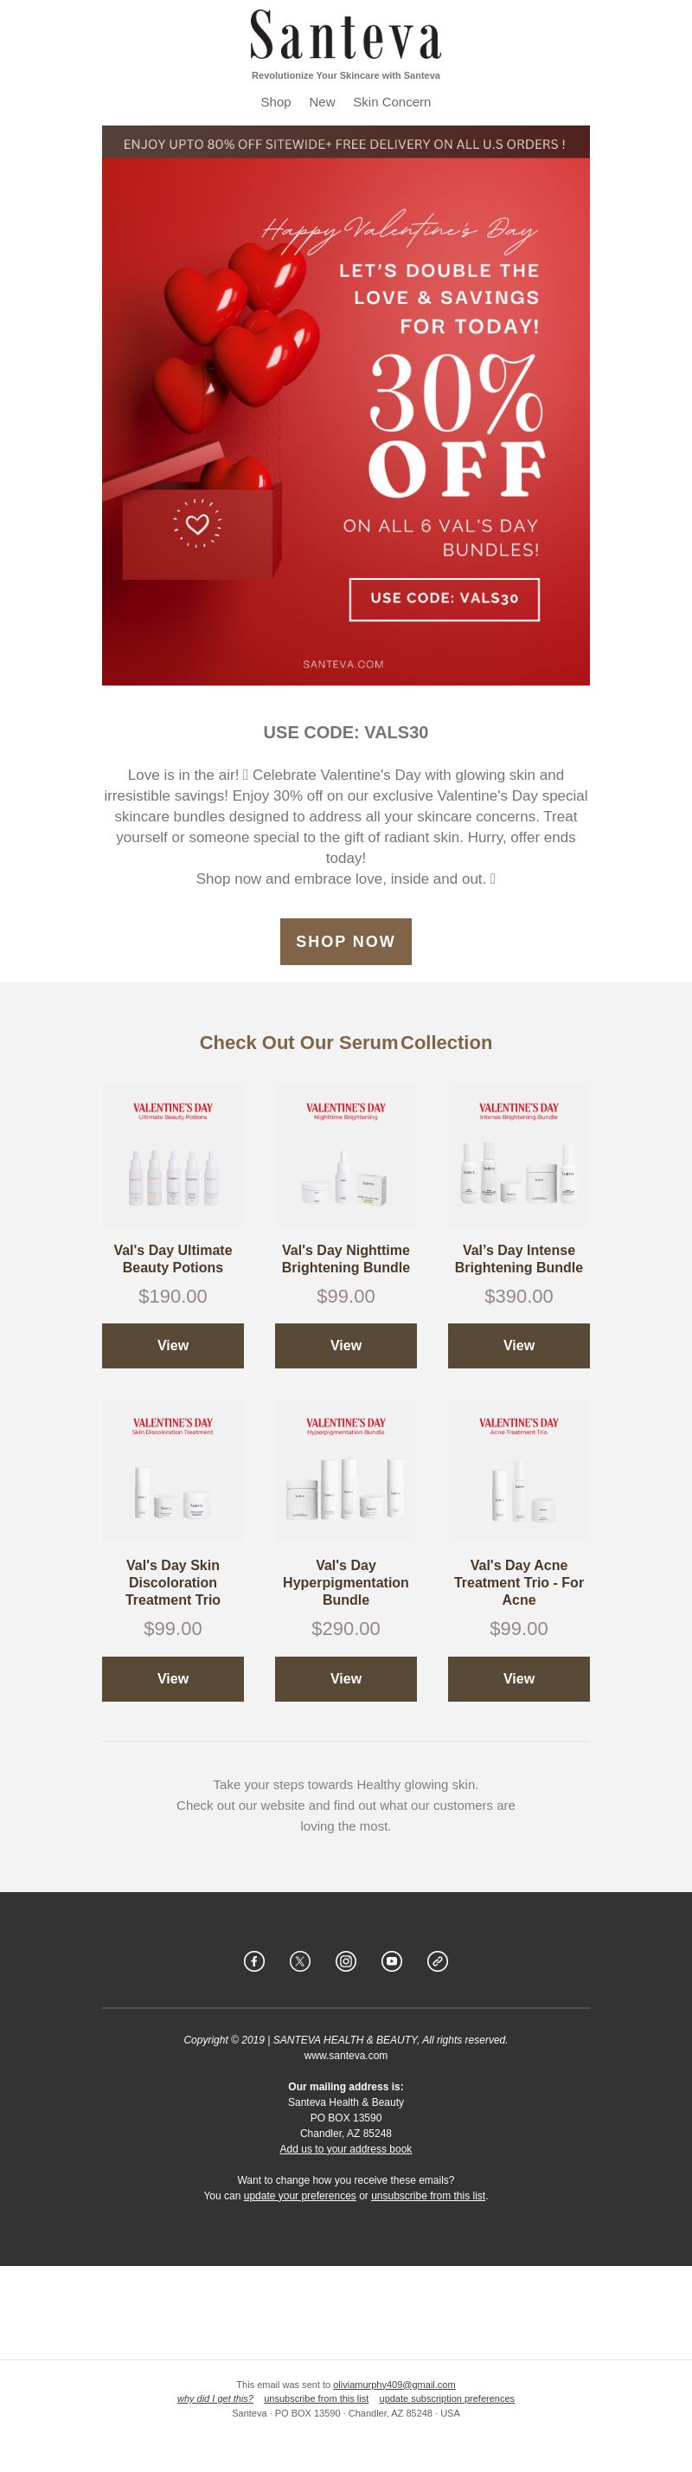Click the Santeva logo at top

[x=346, y=35]
